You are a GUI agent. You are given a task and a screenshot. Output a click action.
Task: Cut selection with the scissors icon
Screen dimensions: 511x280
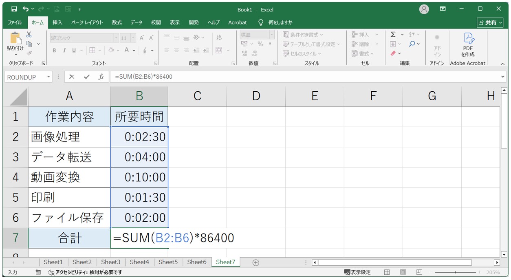pos(29,35)
